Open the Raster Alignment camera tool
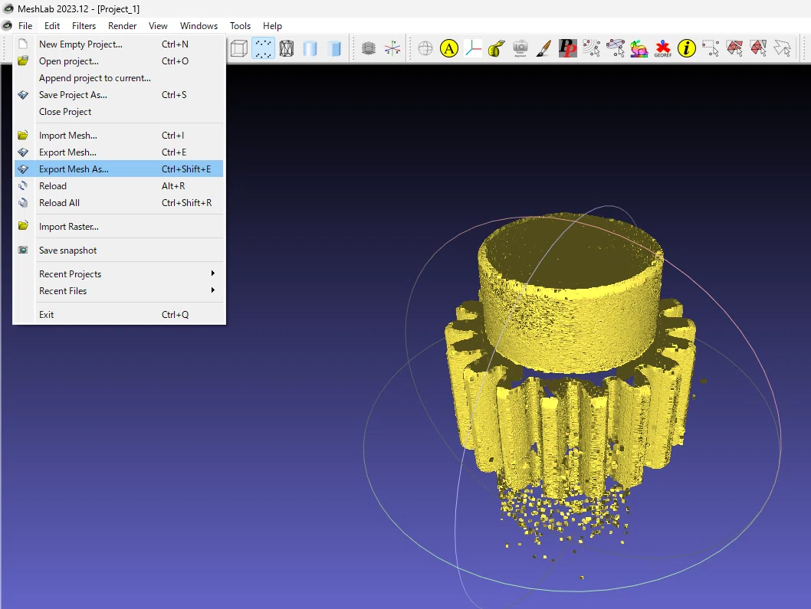Viewport: 811px width, 609px height. pyautogui.click(x=520, y=48)
